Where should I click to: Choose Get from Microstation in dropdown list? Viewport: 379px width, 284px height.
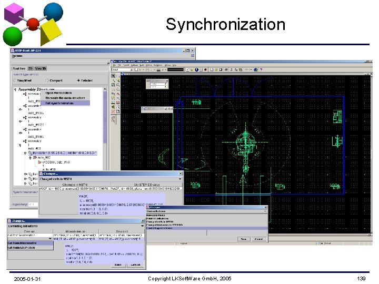point(30,243)
